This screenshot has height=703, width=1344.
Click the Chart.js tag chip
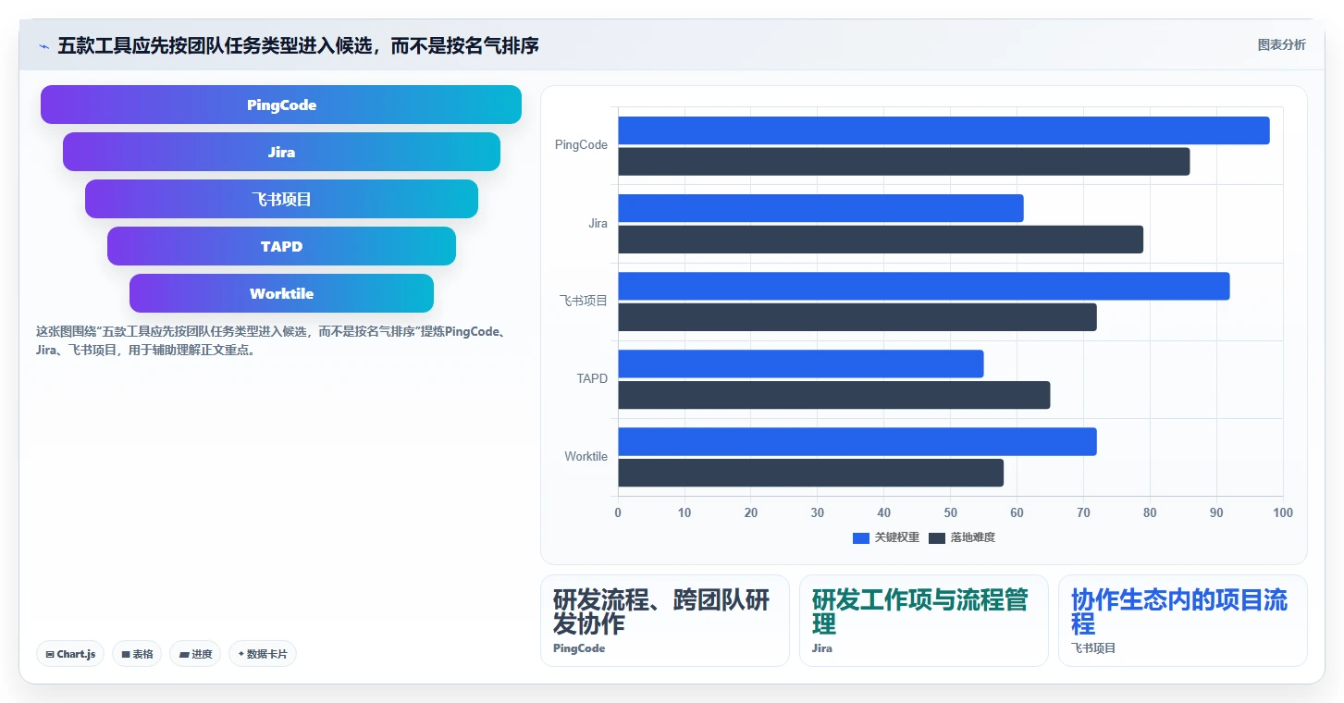pyautogui.click(x=71, y=654)
